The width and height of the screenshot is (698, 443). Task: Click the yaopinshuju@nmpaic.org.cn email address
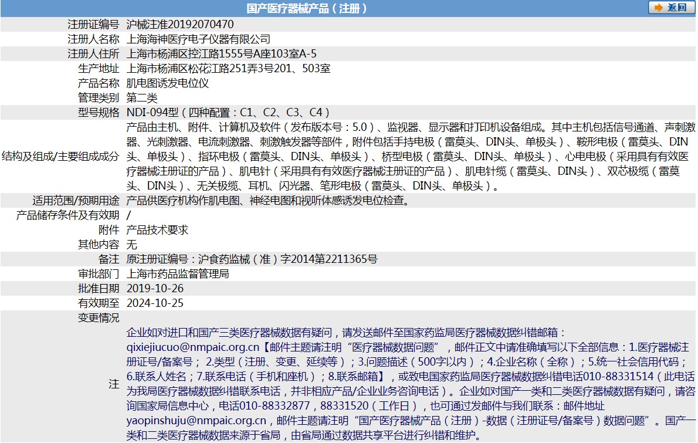click(196, 421)
